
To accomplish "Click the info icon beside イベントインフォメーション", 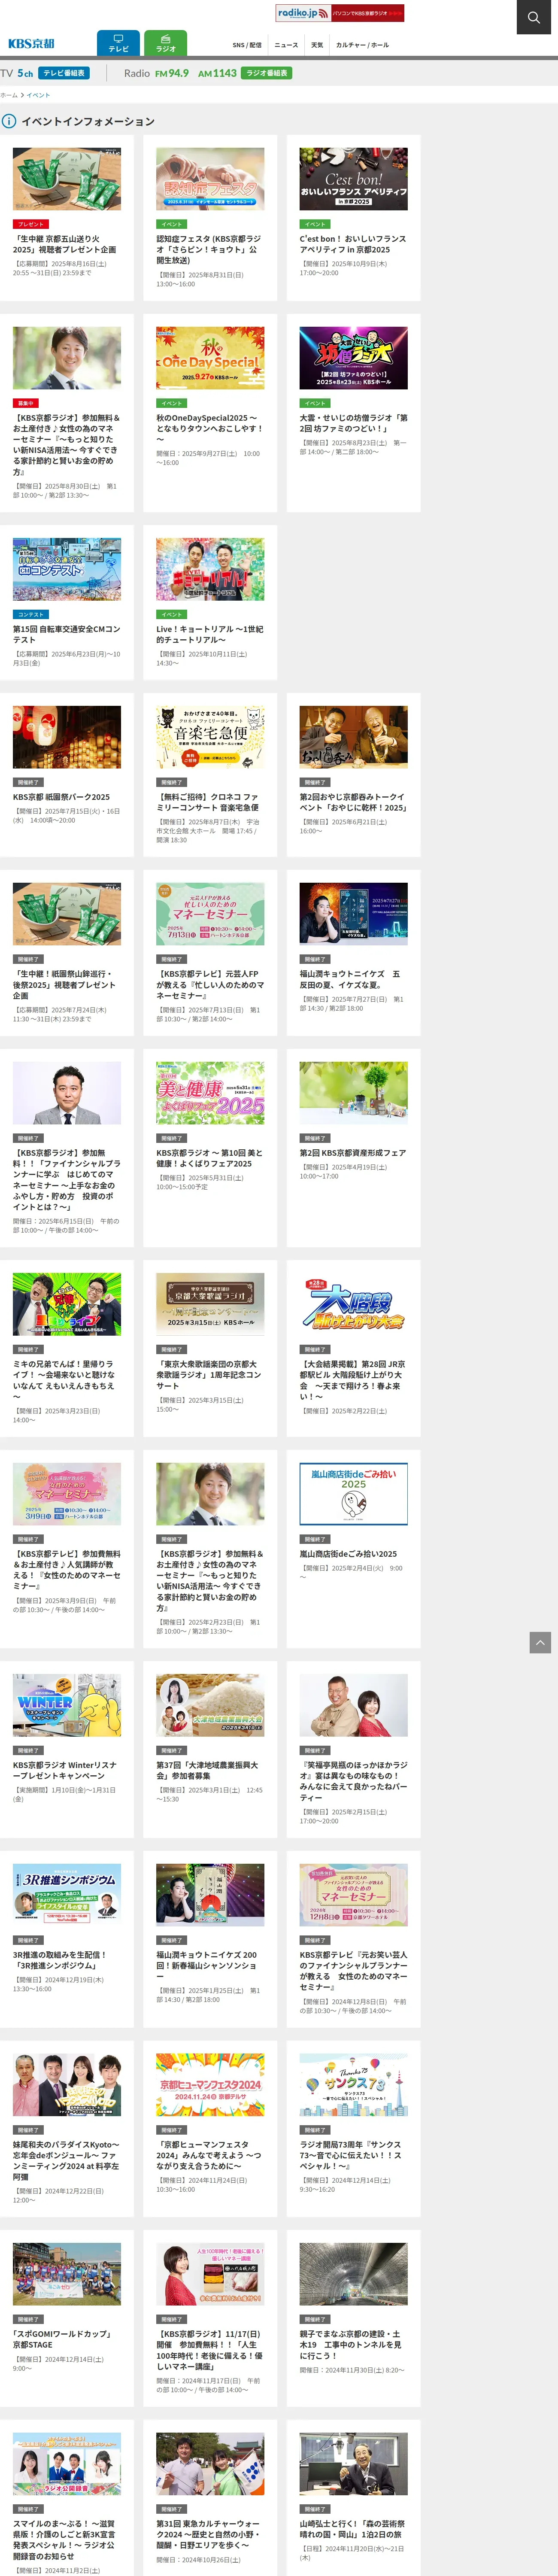I will point(9,121).
